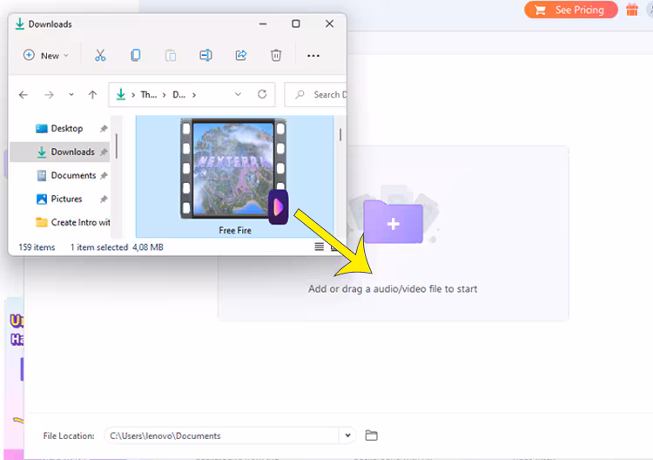Maximize the Downloads window
This screenshot has width=653, height=460.
(x=296, y=24)
